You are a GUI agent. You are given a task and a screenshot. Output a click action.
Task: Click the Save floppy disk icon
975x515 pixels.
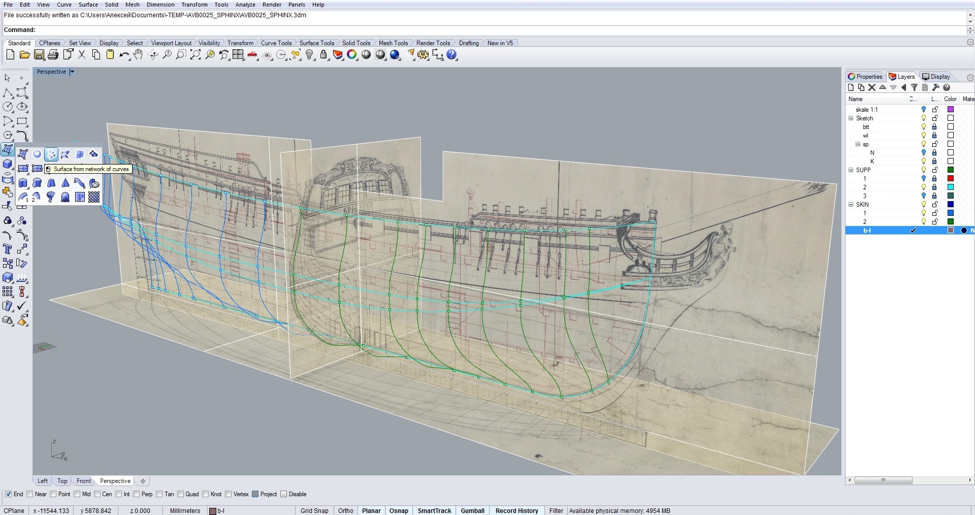tap(39, 55)
